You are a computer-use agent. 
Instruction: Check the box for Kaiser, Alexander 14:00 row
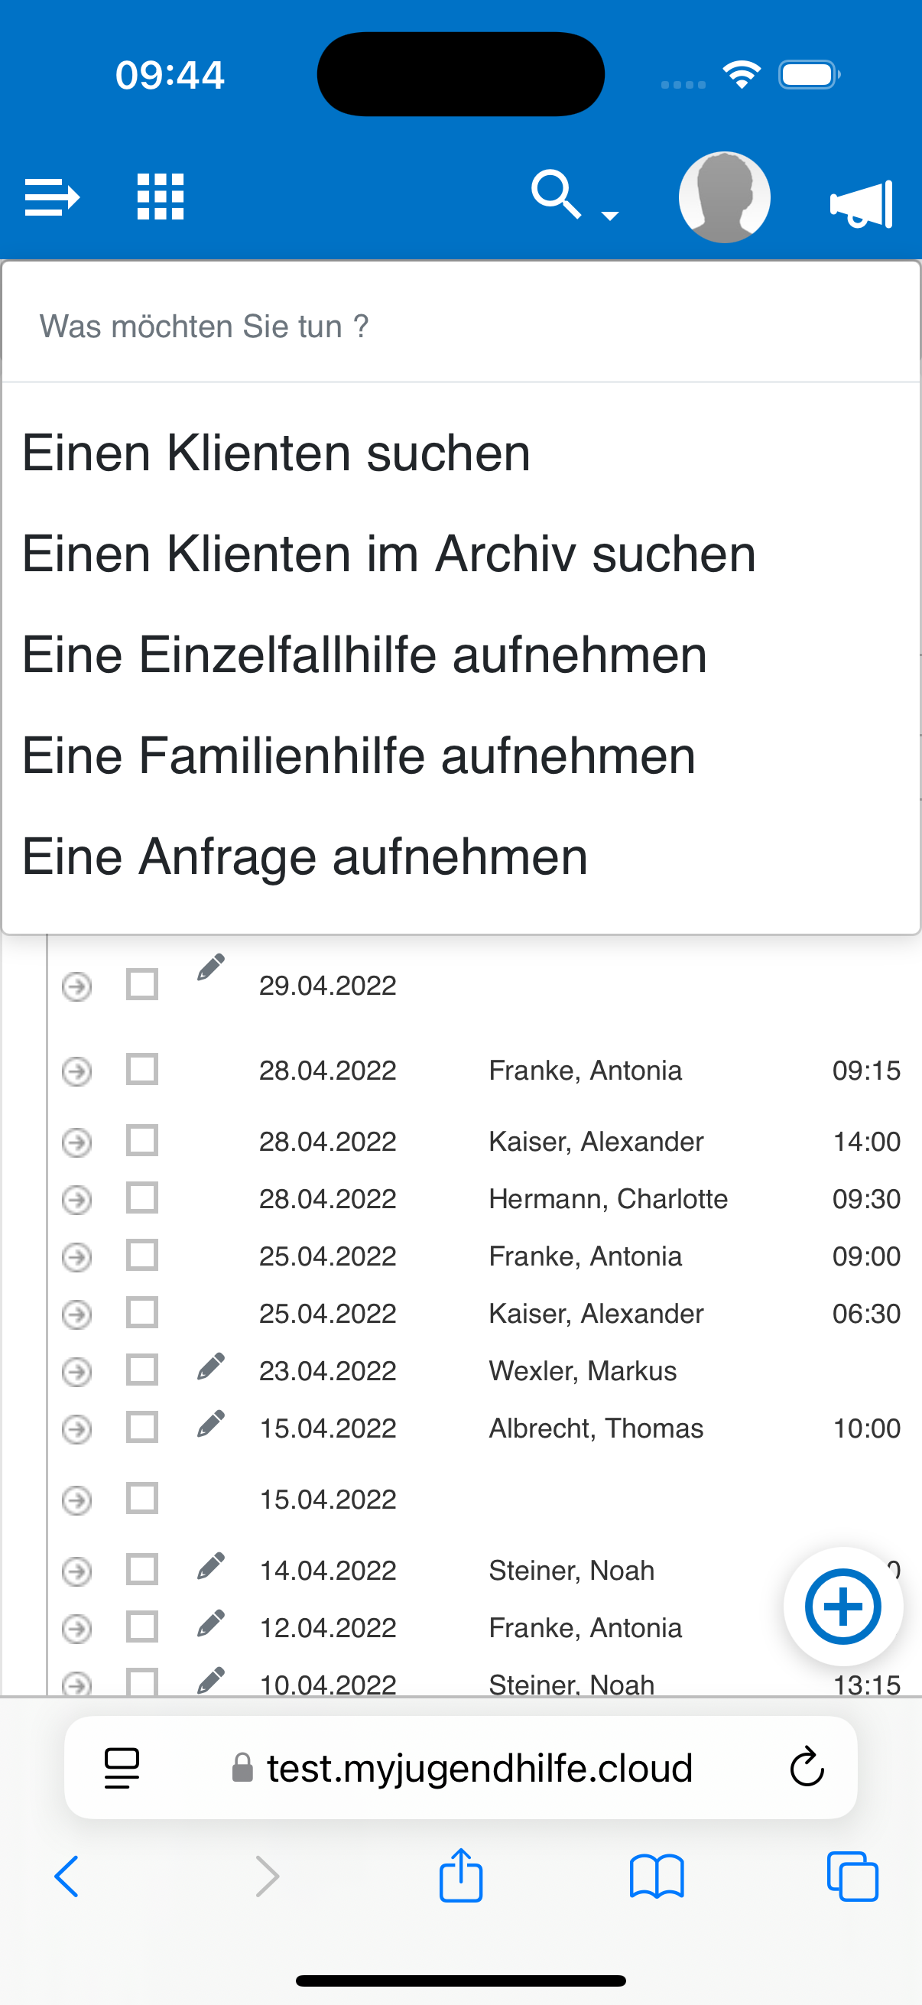point(142,1140)
